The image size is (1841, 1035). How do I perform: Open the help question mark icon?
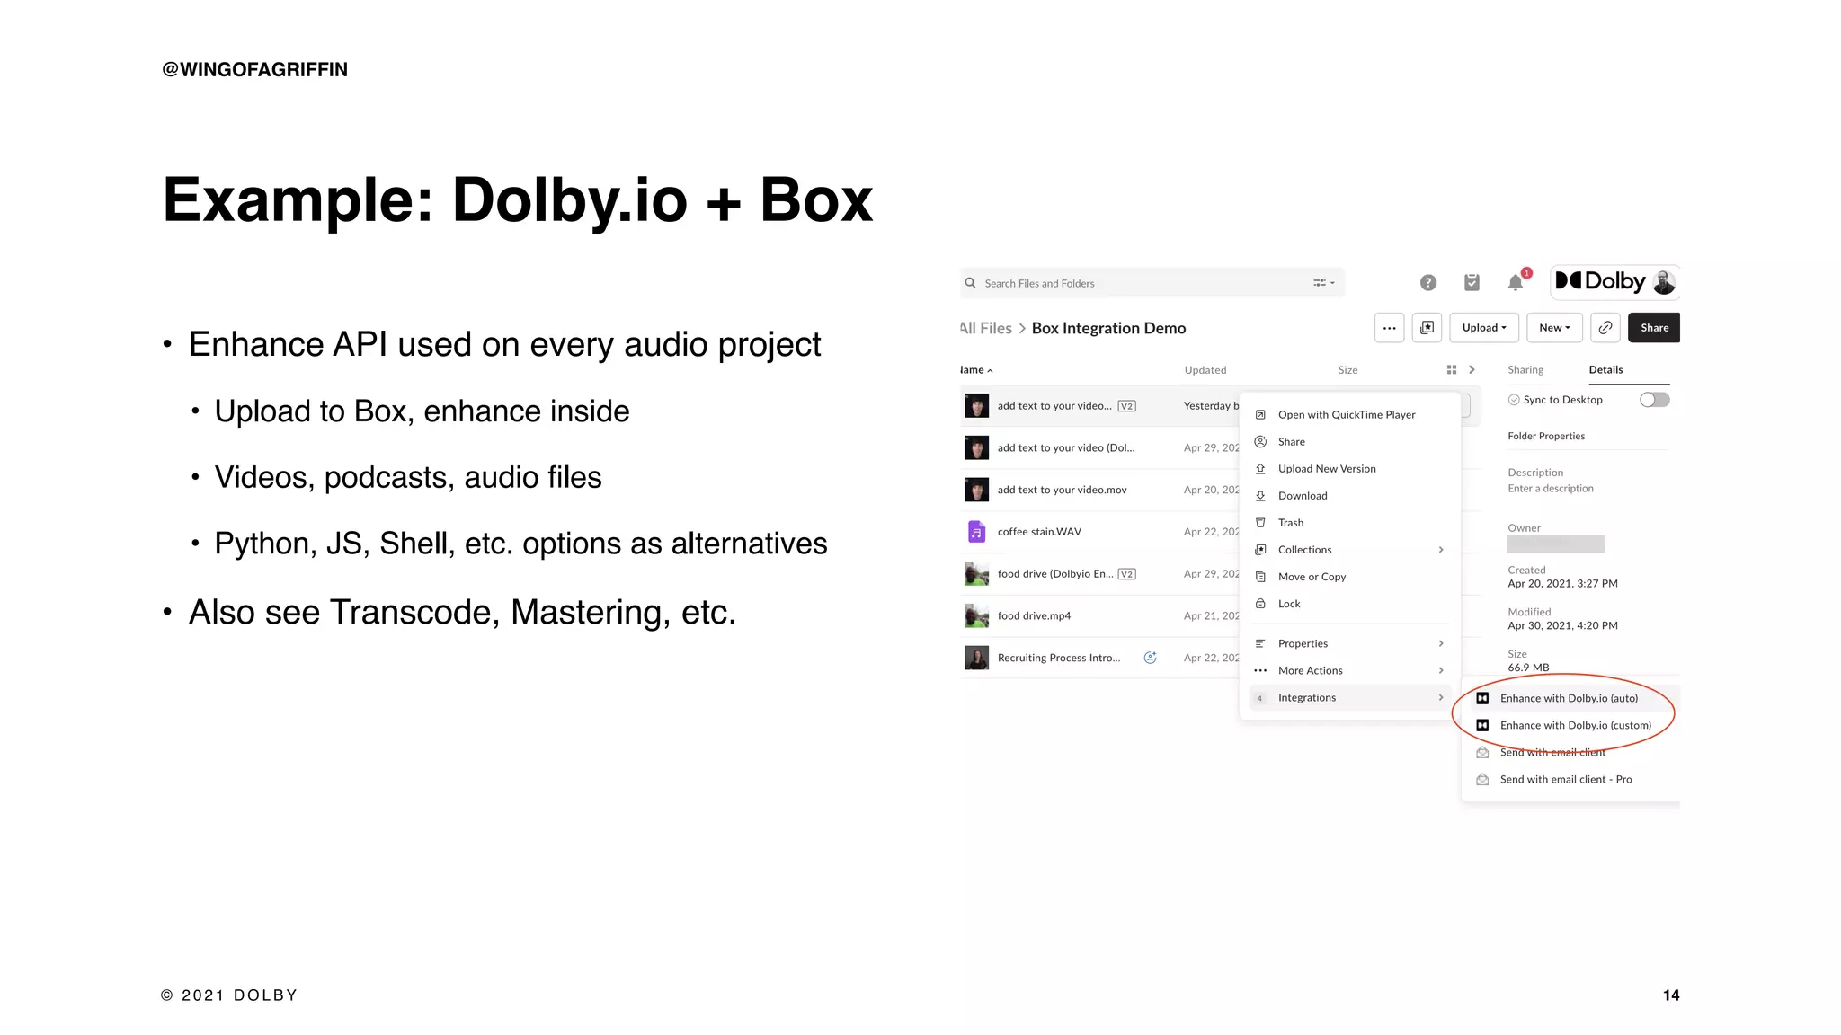[1427, 283]
